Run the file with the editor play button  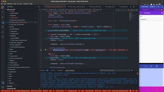pos(131,7)
